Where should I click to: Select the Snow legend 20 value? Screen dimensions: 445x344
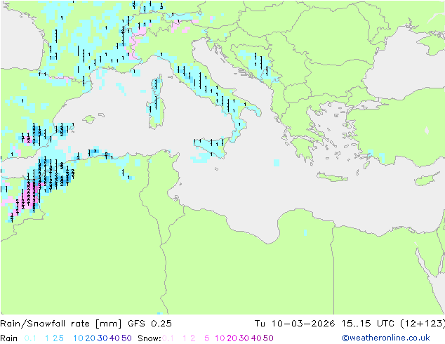point(232,338)
